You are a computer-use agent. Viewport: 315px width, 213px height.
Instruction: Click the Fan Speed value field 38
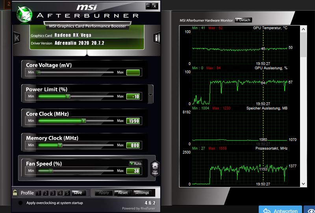click(x=133, y=171)
